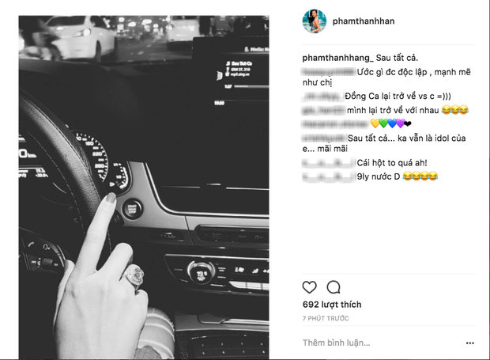Click the 'Cái hột to quá ah!' comment

(392, 163)
